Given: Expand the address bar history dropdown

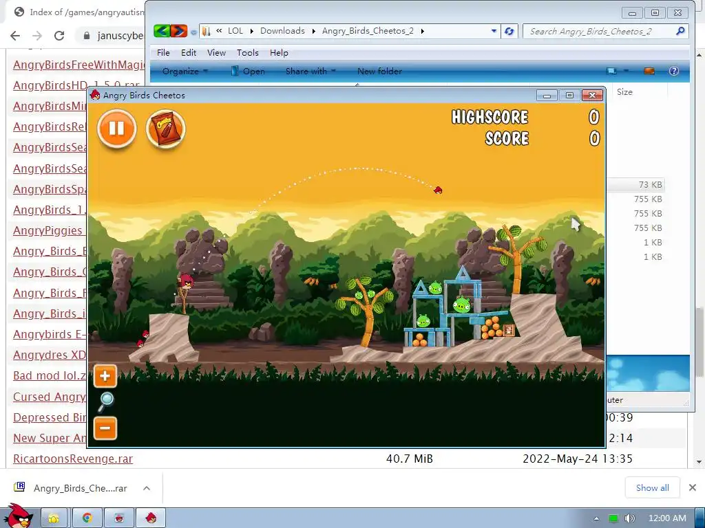Looking at the screenshot, I should (494, 31).
